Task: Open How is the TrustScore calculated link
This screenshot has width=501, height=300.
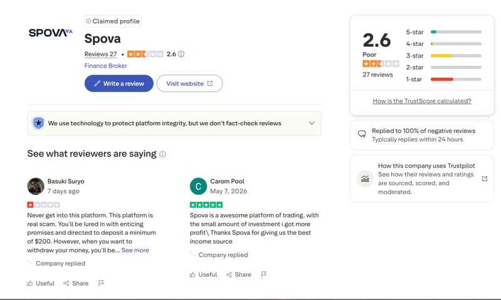Action: [421, 101]
